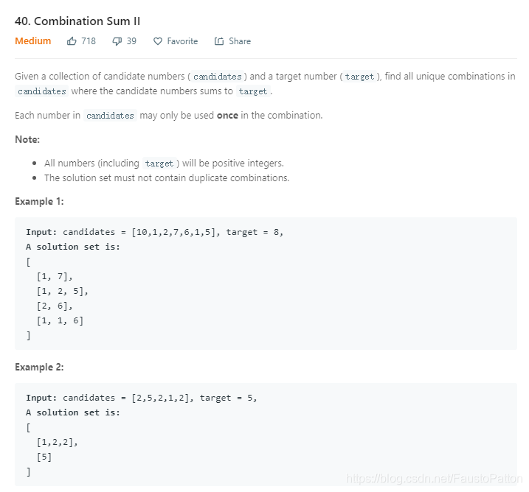Click the Favorite label text
Viewport: 529px width, 492px height.
point(182,41)
